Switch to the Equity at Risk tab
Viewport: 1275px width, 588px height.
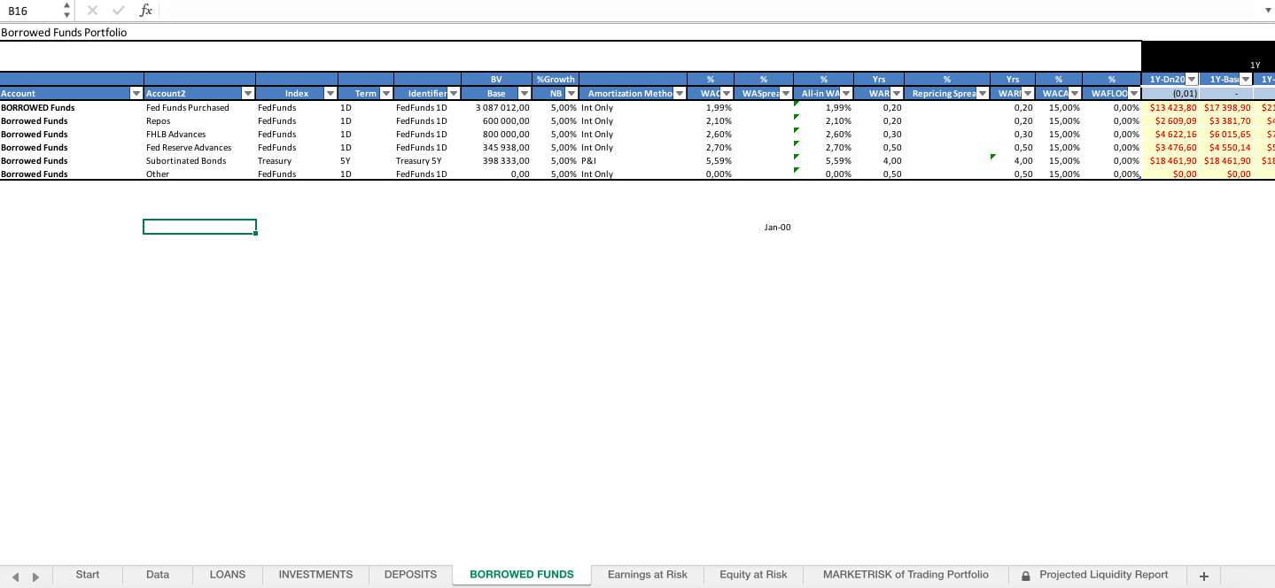(x=753, y=576)
